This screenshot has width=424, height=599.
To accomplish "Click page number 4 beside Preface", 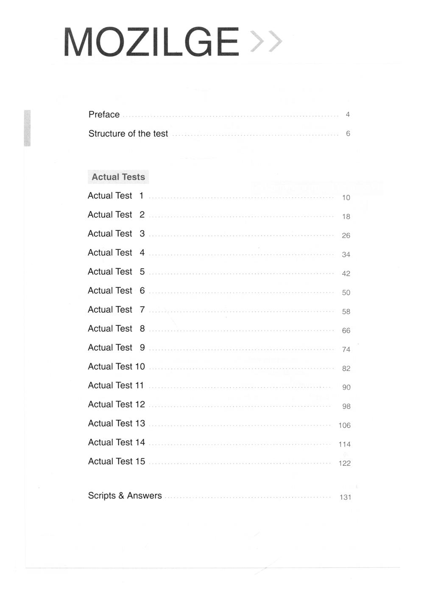I will [348, 115].
